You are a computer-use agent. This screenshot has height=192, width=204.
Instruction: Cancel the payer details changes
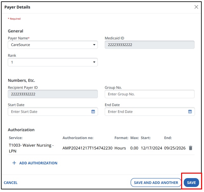pyautogui.click(x=11, y=182)
